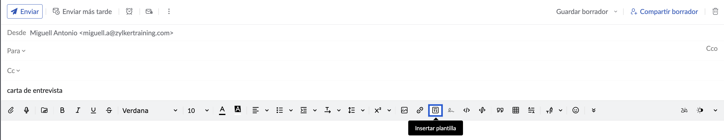The width and height of the screenshot is (724, 140).
Task: Click the attach file paperclip icon
Action: [x=11, y=110]
